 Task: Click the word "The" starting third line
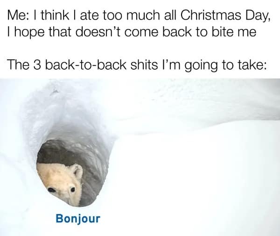(18, 64)
